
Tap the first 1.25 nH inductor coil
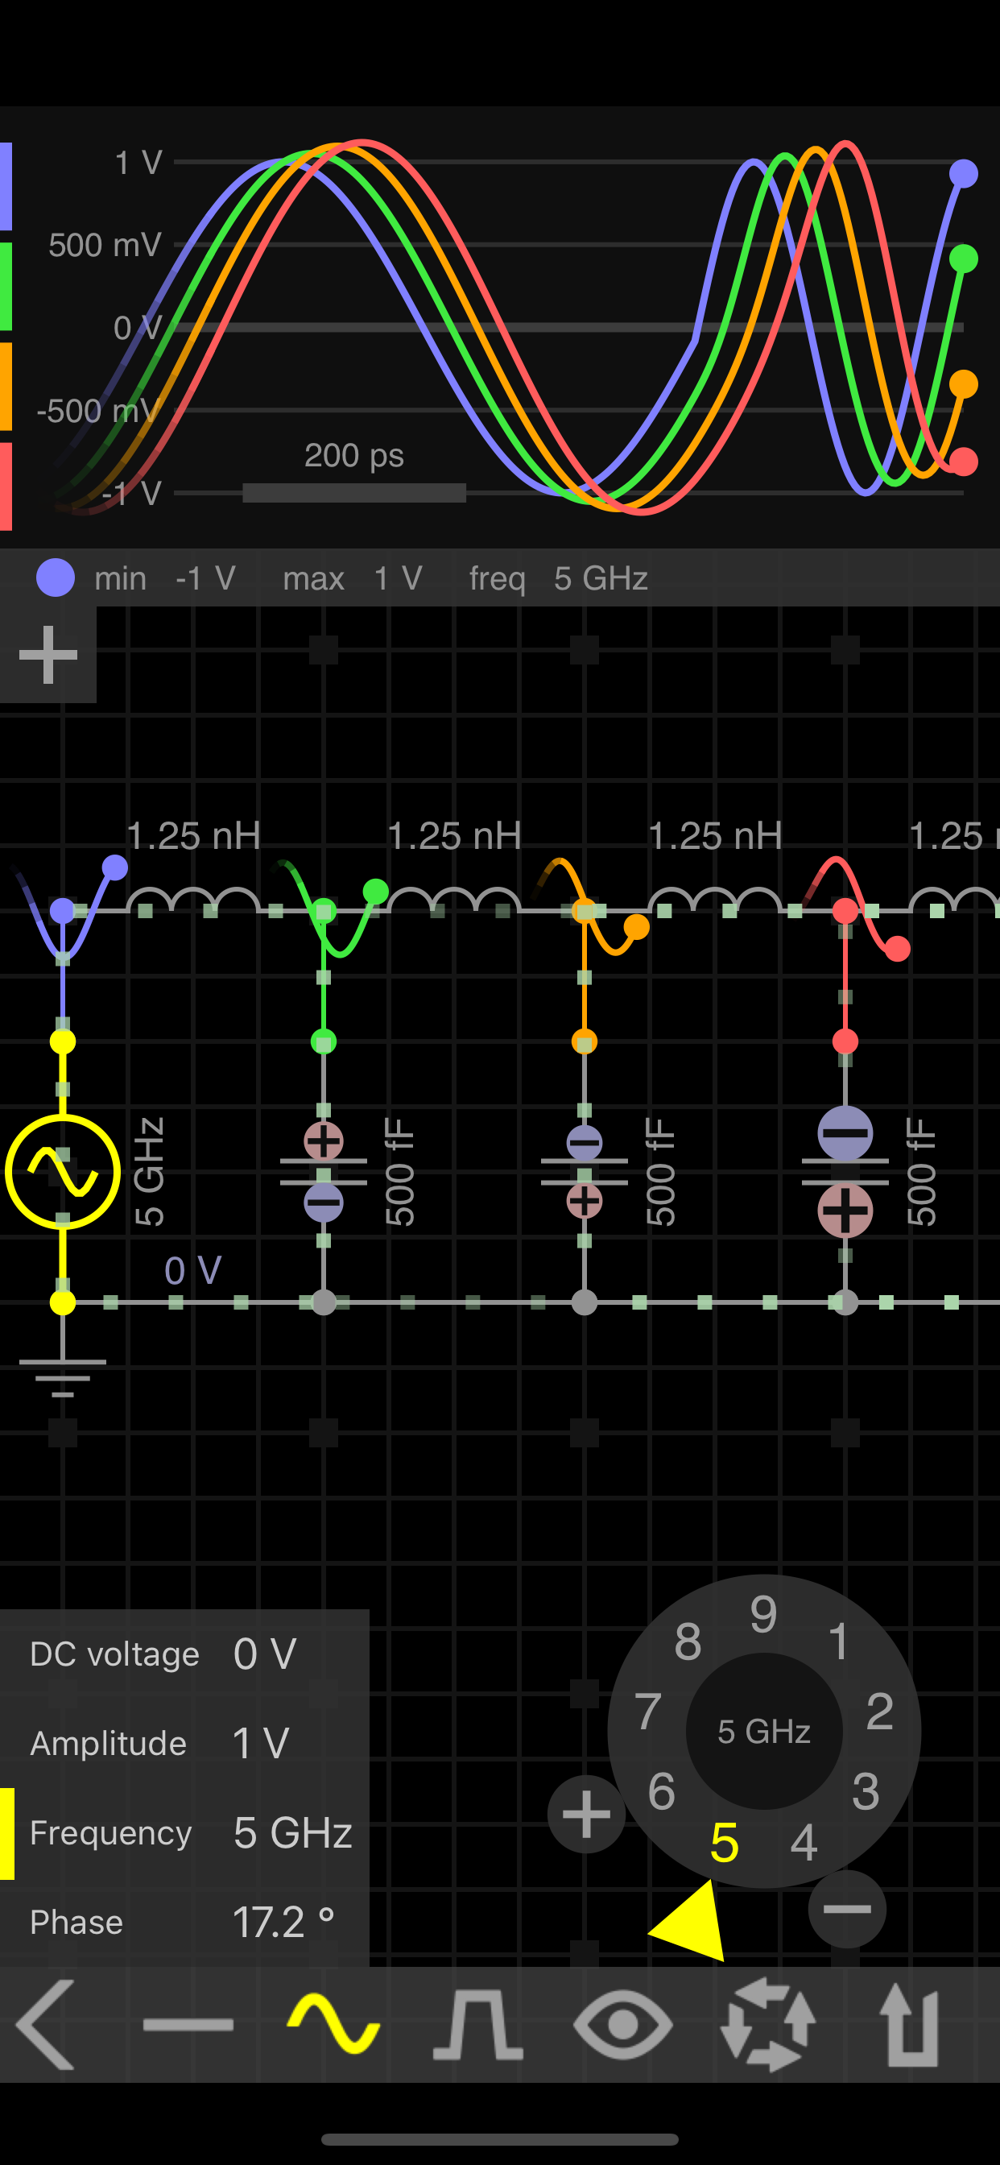(x=193, y=900)
